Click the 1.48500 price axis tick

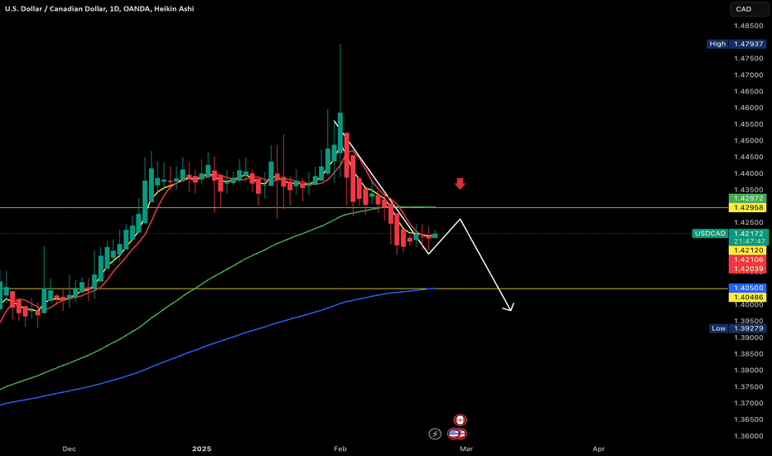748,26
